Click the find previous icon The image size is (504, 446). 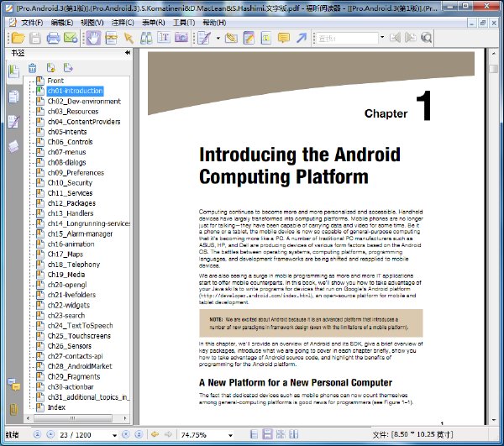click(x=395, y=38)
